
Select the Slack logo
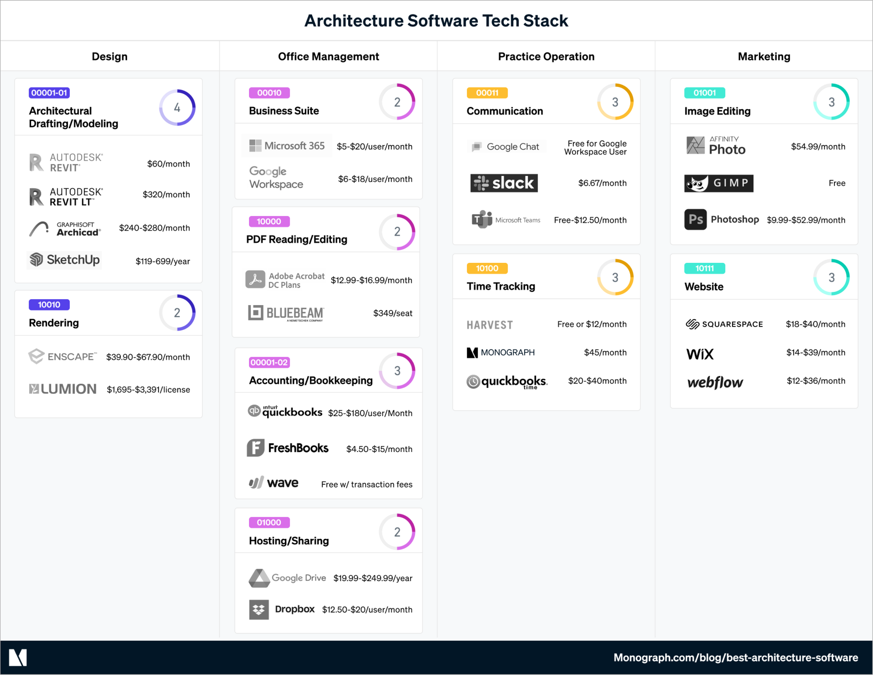[504, 183]
